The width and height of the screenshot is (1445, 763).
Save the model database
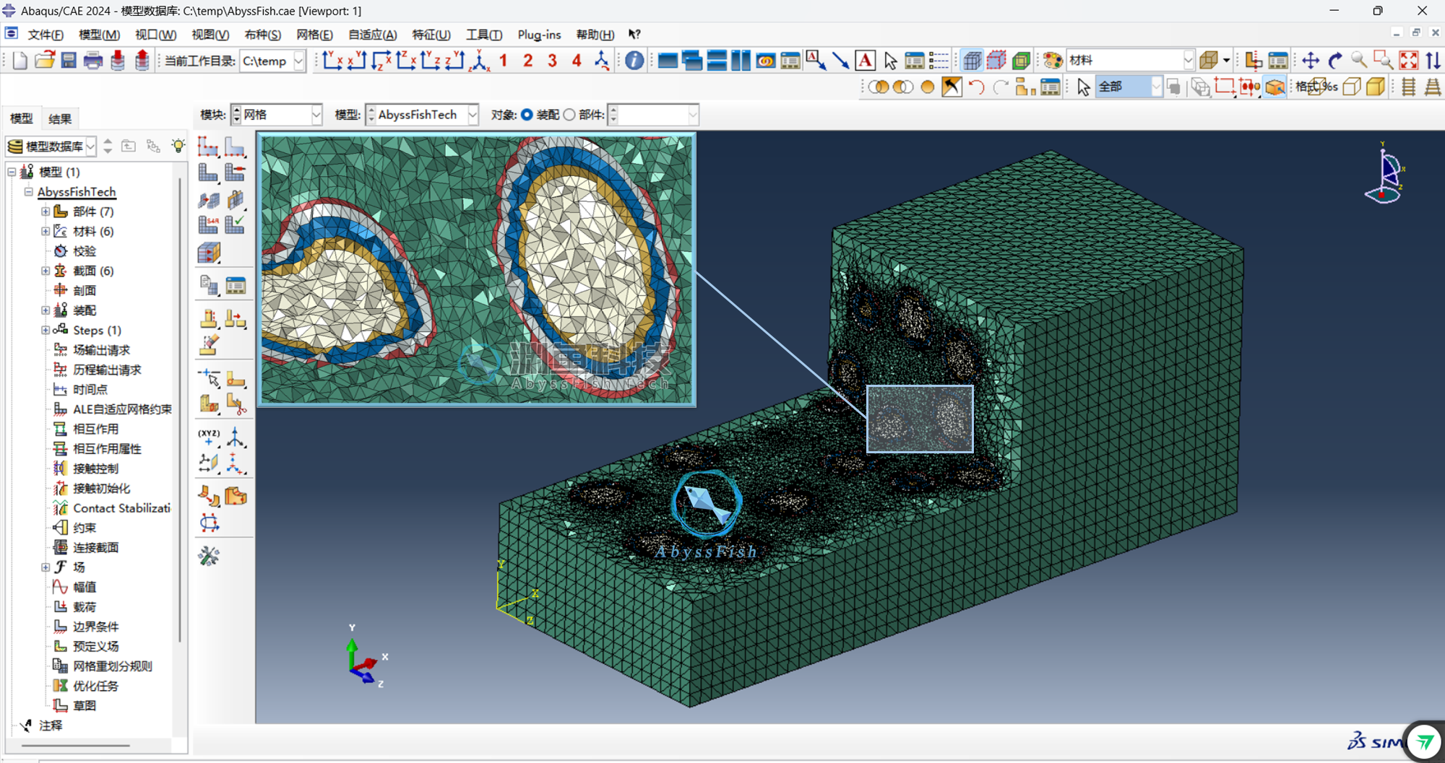click(69, 61)
